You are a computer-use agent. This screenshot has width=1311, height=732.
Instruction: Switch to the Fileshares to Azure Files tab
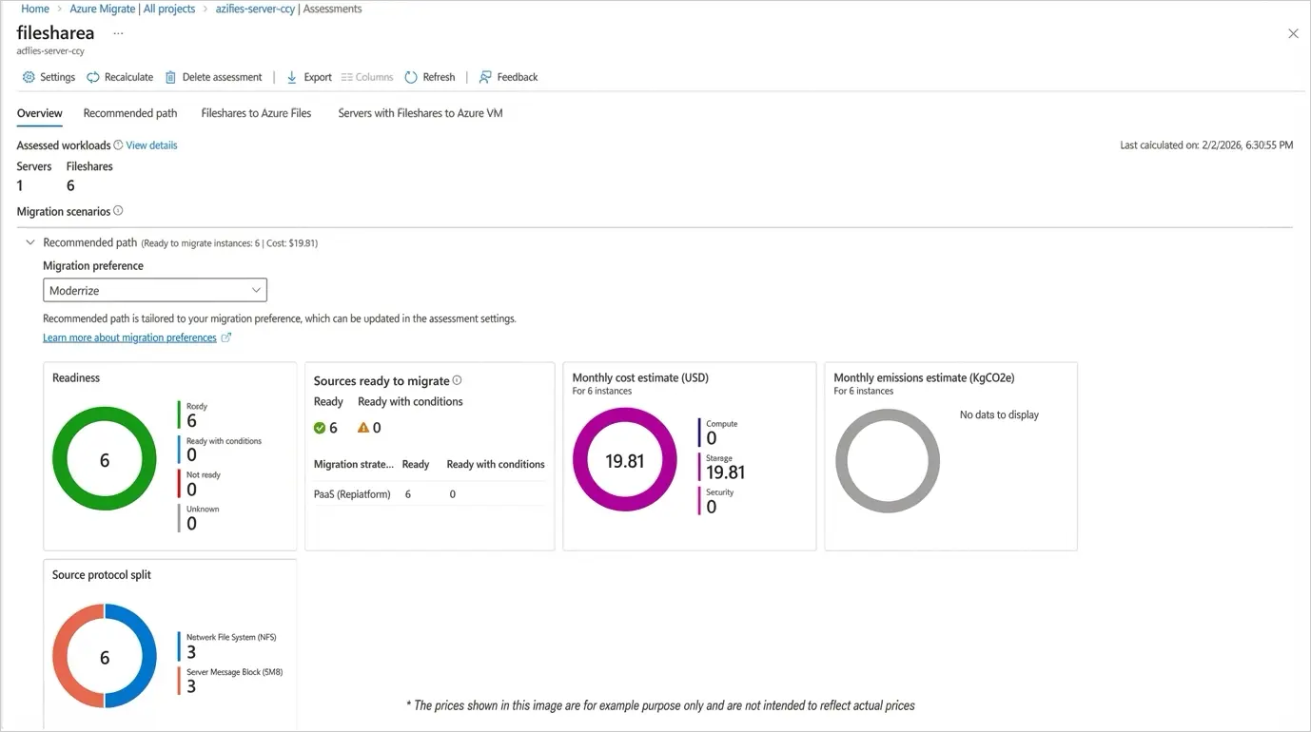(256, 112)
